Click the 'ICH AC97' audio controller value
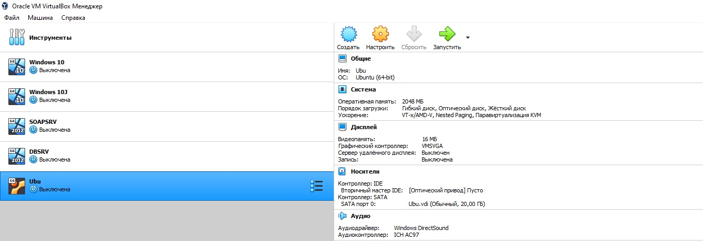 click(x=406, y=235)
